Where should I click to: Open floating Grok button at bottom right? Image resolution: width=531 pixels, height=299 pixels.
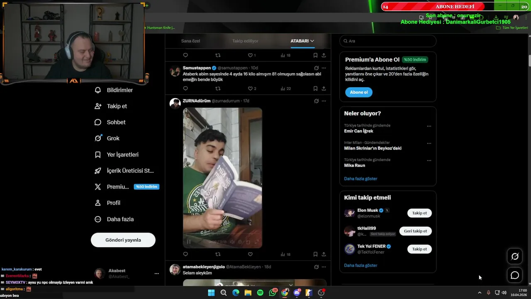point(515,256)
